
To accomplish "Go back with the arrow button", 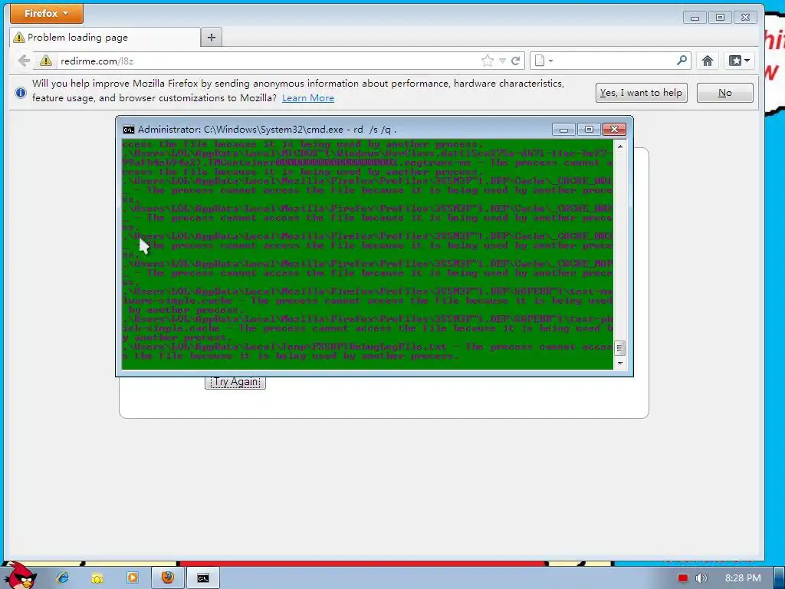I will (24, 61).
